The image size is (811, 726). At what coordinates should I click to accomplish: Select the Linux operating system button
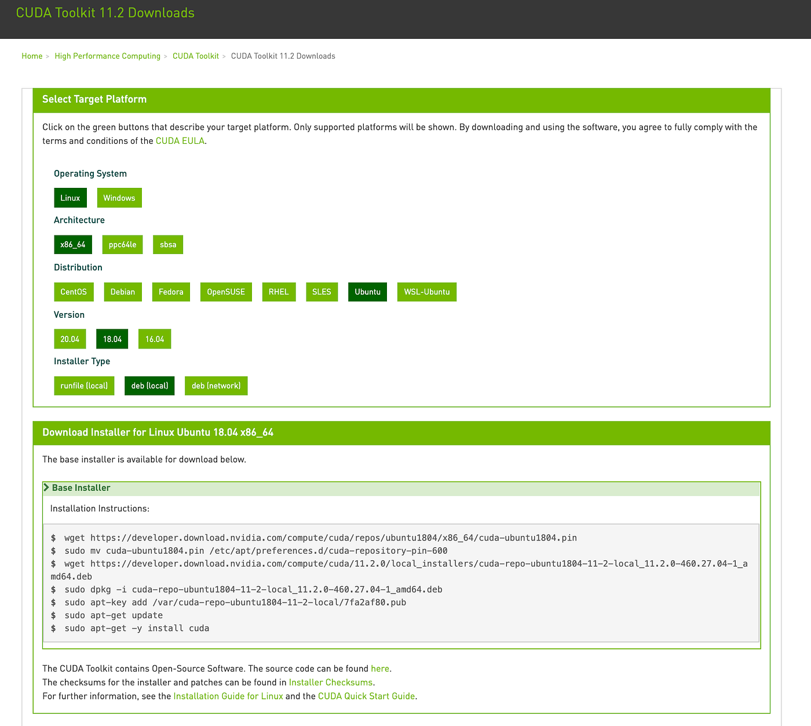coord(70,197)
